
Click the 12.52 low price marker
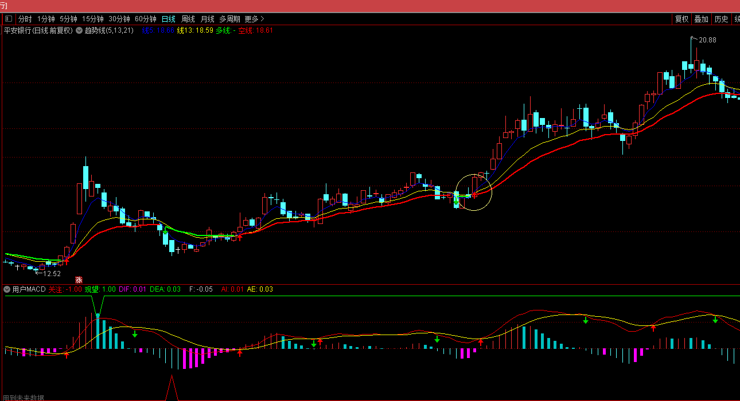tap(52, 274)
